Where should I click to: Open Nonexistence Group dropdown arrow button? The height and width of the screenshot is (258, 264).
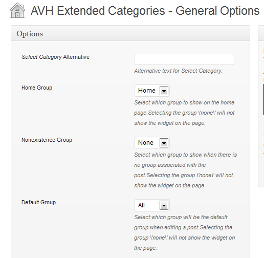coord(164,143)
